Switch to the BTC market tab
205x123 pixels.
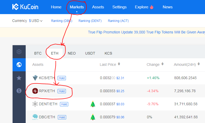tap(38, 53)
